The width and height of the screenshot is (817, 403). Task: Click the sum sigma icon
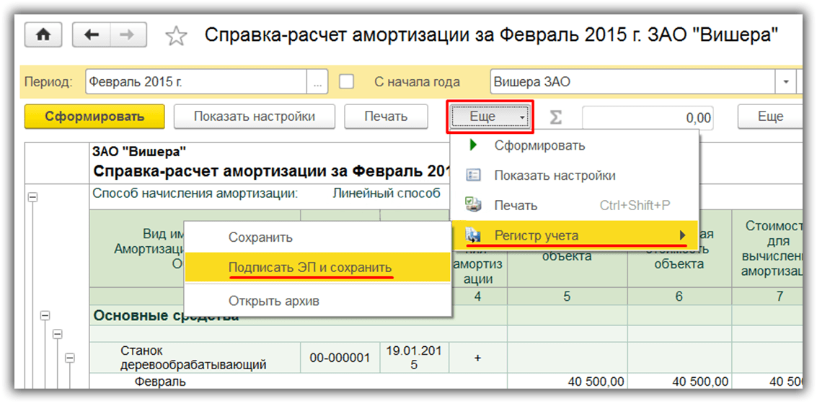pos(556,117)
